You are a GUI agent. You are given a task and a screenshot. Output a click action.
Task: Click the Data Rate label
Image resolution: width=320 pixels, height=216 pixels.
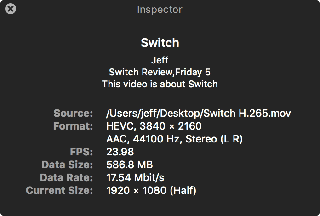pyautogui.click(x=67, y=177)
